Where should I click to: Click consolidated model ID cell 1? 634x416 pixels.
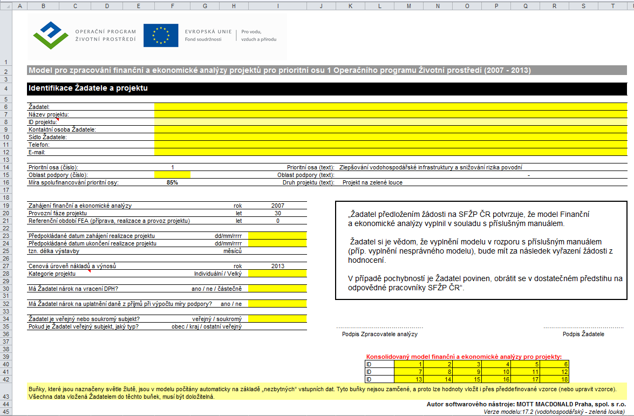[408, 364]
